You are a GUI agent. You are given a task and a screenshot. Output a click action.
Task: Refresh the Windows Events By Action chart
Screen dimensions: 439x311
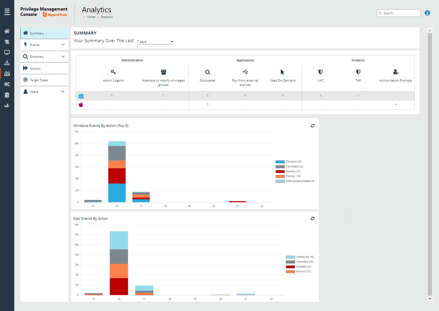313,126
